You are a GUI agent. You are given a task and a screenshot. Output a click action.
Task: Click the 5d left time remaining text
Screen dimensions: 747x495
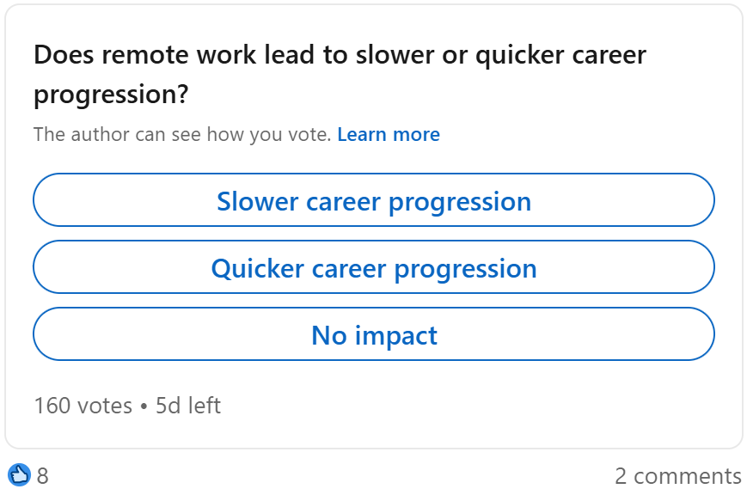click(x=188, y=406)
